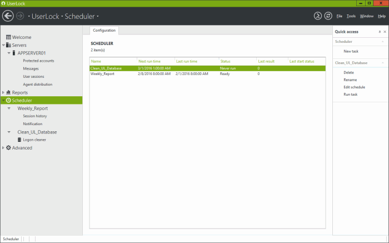Click the Reports chart icon
The height and width of the screenshot is (243, 389).
point(8,92)
